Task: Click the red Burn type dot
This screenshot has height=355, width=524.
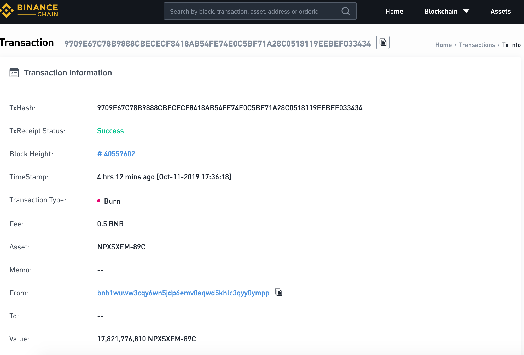Action: coord(99,201)
